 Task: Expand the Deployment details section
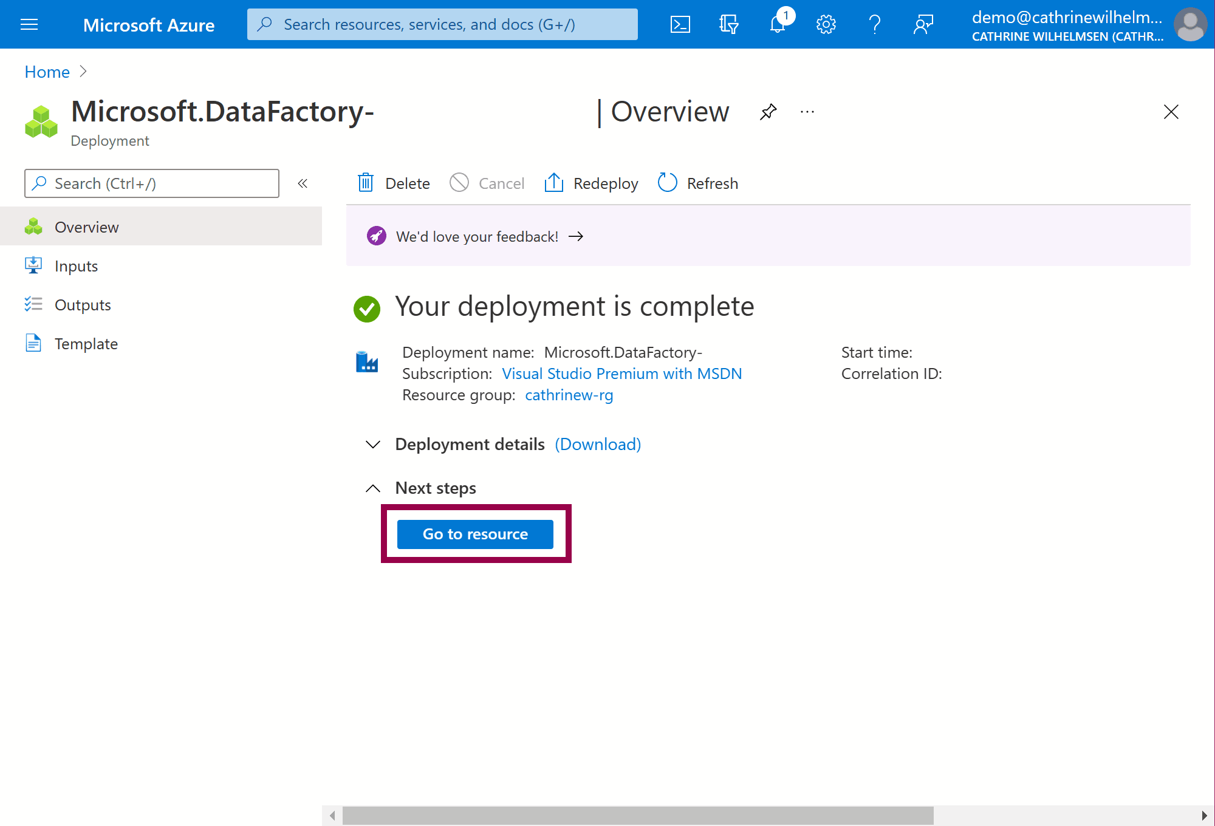pos(373,445)
